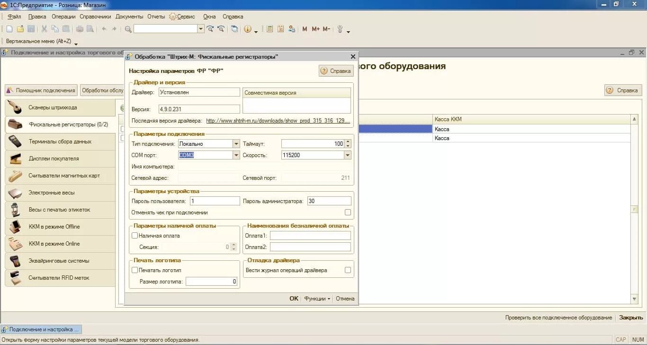Click the find next icon

pos(210,29)
